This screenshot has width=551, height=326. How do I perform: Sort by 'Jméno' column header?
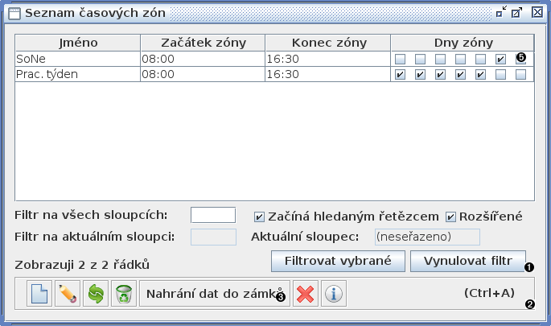tap(78, 43)
